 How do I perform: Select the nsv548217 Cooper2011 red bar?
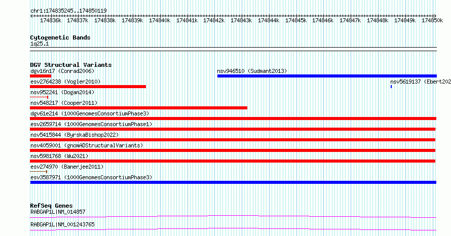tap(139, 108)
